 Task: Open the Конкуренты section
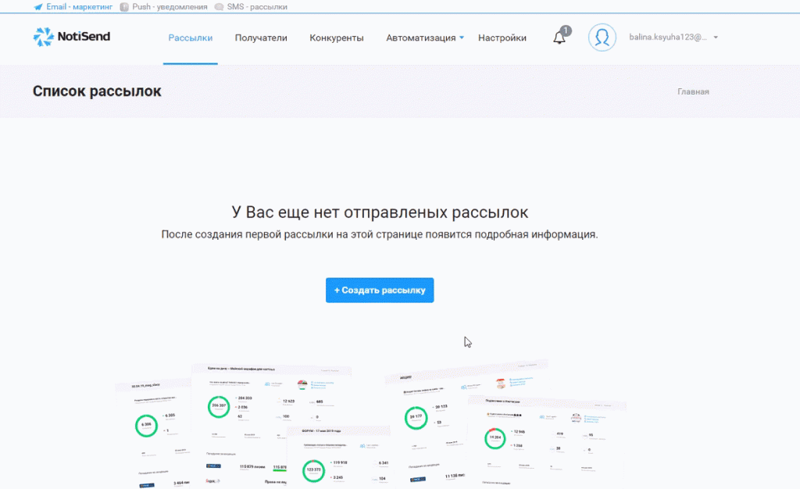point(337,37)
